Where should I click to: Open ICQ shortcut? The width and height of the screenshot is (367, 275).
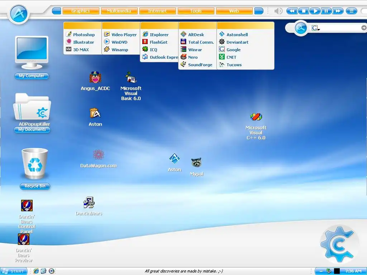coord(150,49)
